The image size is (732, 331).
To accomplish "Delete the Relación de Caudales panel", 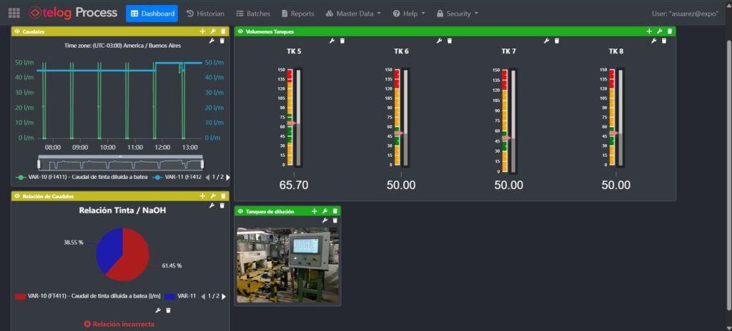I will (223, 196).
